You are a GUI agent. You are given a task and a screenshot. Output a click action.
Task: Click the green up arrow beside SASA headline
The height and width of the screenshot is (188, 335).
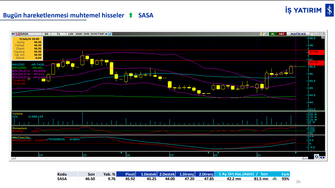pos(131,16)
